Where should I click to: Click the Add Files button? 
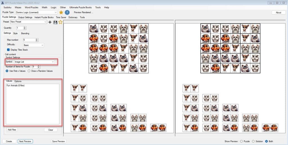coord(12,130)
